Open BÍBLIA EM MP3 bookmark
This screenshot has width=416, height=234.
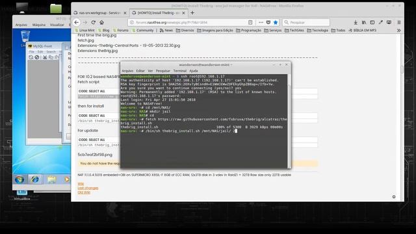pos(363,31)
